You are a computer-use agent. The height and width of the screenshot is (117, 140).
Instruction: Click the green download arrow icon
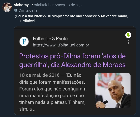point(128,35)
